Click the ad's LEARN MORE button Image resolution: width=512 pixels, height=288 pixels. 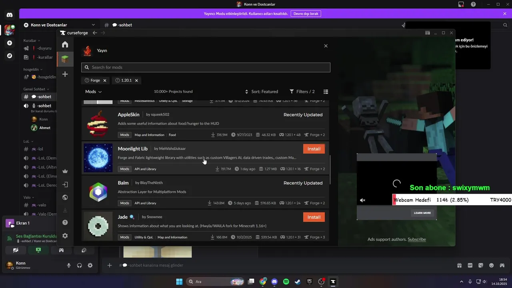click(422, 213)
